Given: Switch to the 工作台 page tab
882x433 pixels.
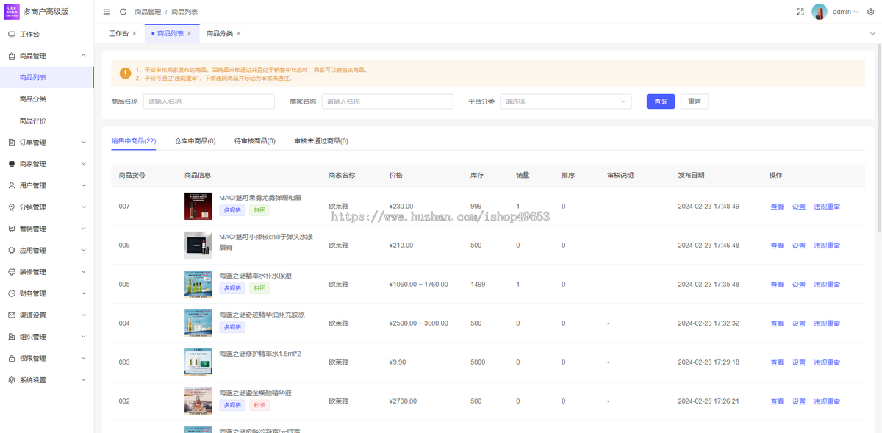Looking at the screenshot, I should tap(118, 34).
